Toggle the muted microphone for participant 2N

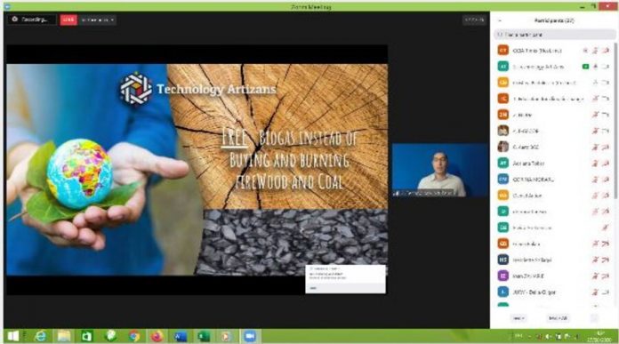pos(595,115)
